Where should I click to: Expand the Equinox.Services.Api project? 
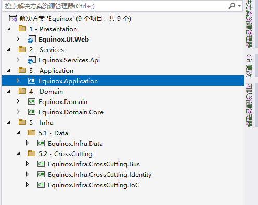(18, 60)
